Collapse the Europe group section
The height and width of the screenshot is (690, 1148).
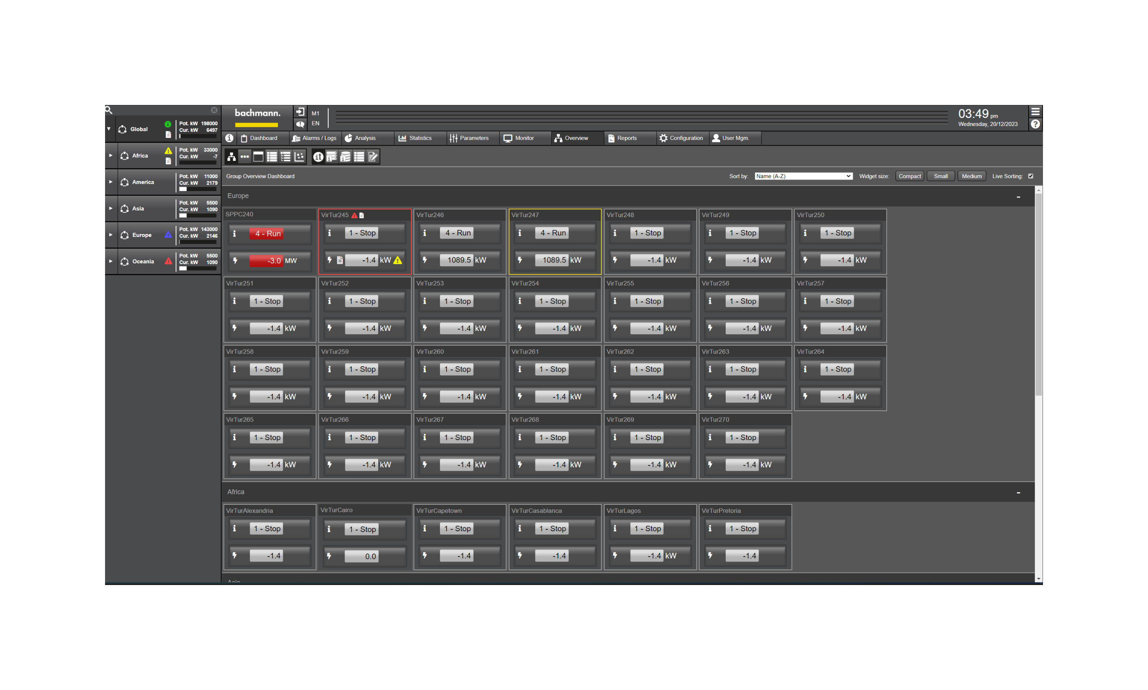click(1018, 197)
